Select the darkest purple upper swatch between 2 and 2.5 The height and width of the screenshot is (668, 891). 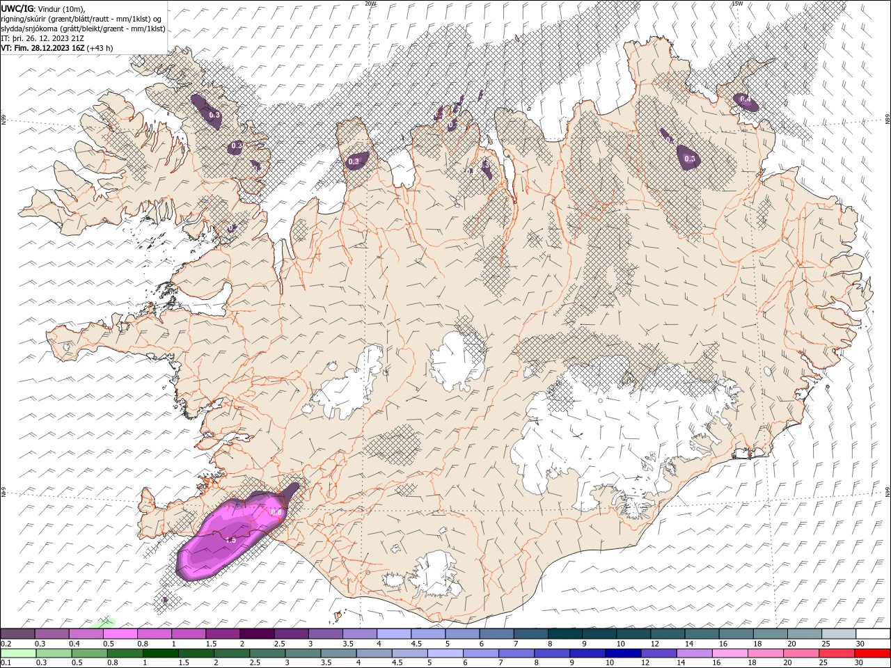coord(257,634)
